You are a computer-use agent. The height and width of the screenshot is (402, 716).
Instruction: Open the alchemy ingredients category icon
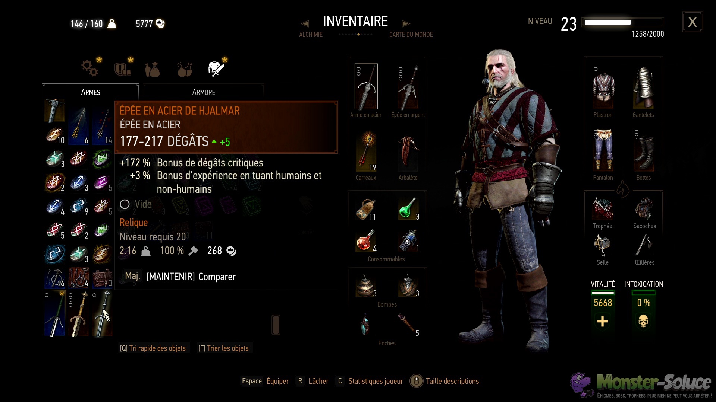184,69
